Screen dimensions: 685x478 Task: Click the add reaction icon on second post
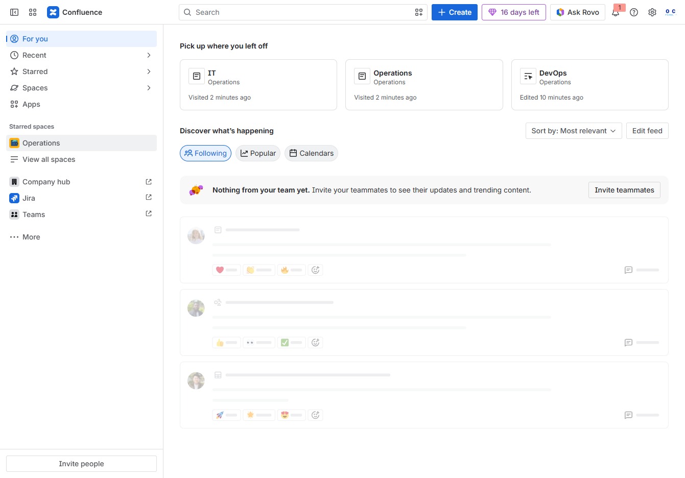316,342
